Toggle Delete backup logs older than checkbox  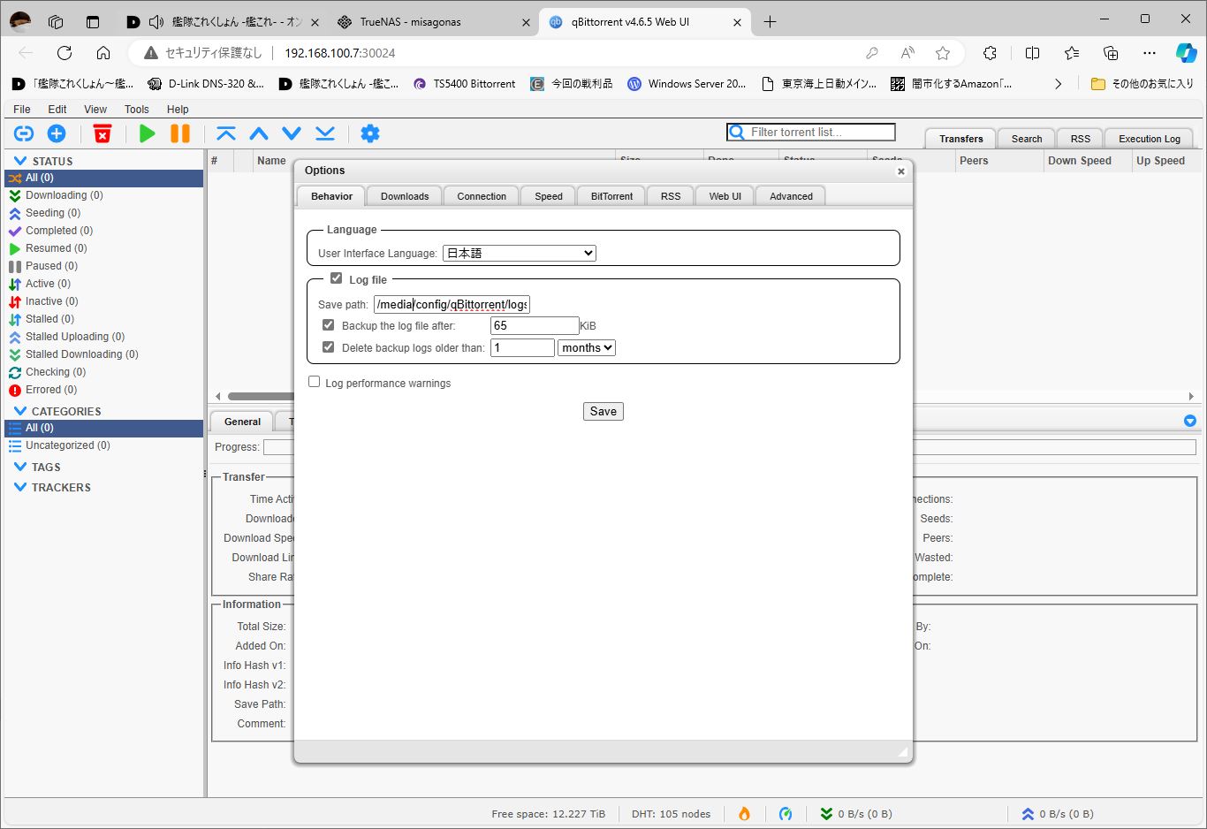click(329, 347)
